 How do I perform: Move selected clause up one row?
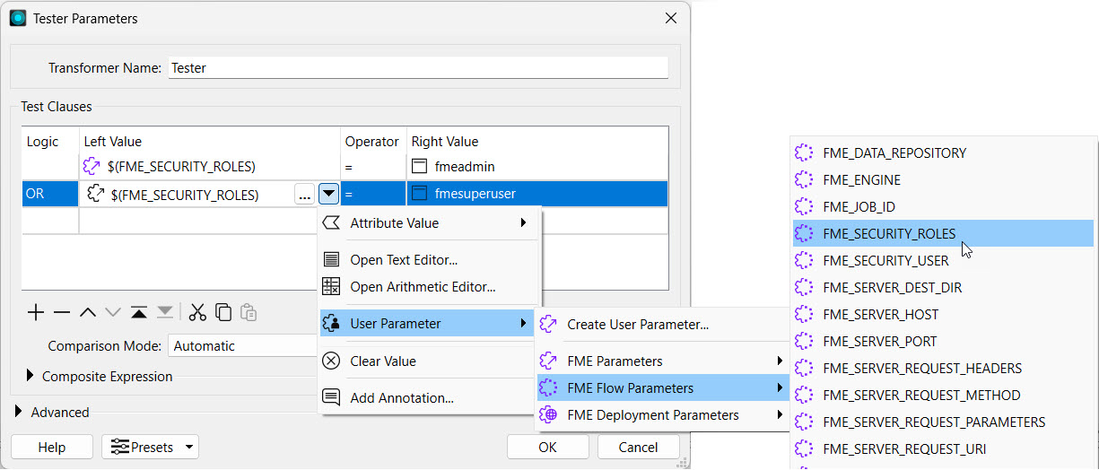[88, 312]
